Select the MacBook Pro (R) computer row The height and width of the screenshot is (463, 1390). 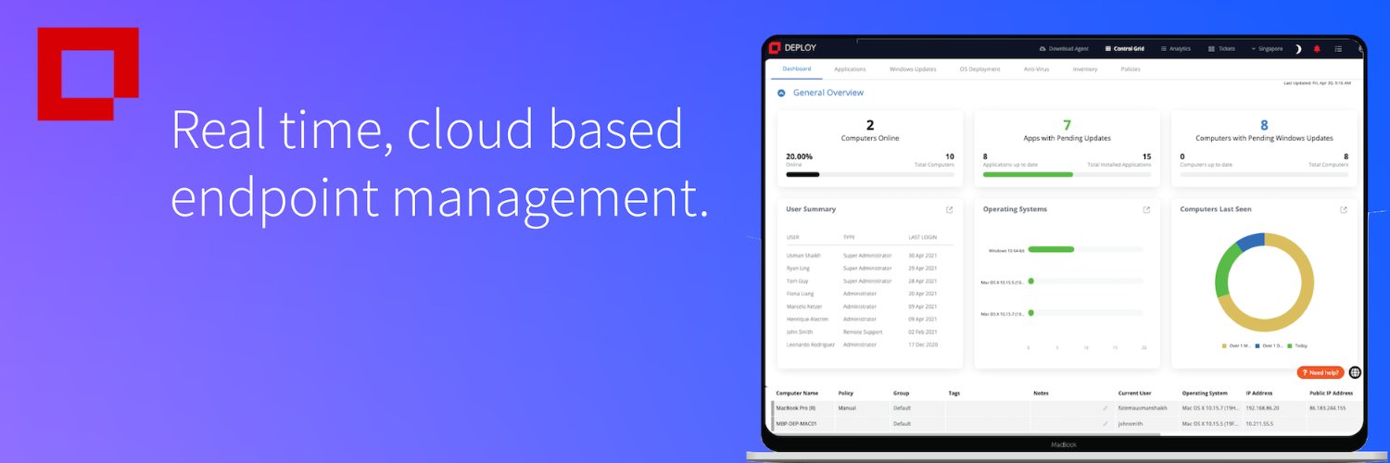(1067, 408)
